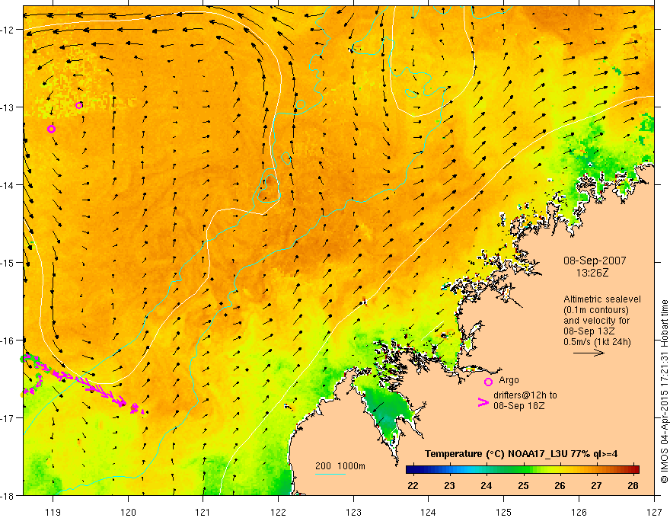Screen dimensions: 670x518
Task: Click the longitude axis label 122
Action: (278, 512)
